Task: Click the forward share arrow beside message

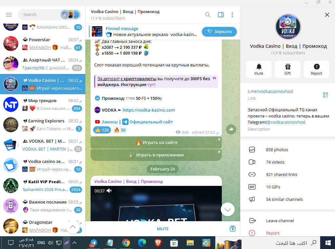Action: click(231, 129)
